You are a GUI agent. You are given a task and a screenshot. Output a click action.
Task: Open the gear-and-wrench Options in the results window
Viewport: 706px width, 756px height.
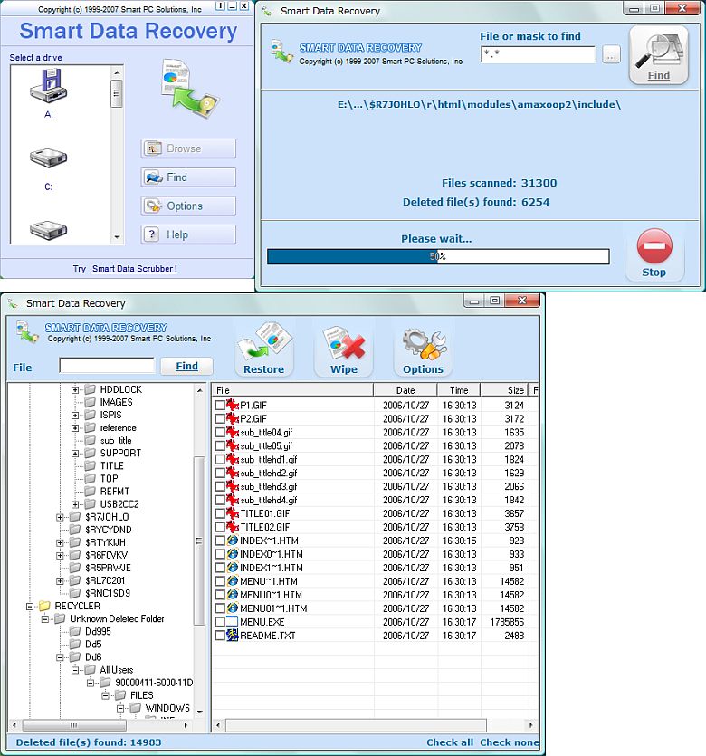click(x=425, y=343)
